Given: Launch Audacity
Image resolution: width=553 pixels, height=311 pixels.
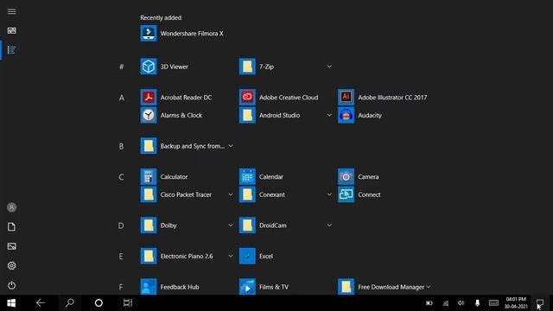Looking at the screenshot, I should click(x=359, y=115).
